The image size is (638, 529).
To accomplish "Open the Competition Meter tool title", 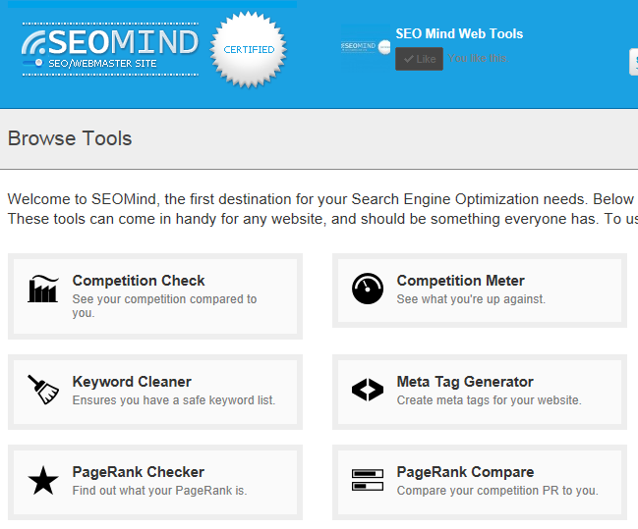I will [x=460, y=281].
